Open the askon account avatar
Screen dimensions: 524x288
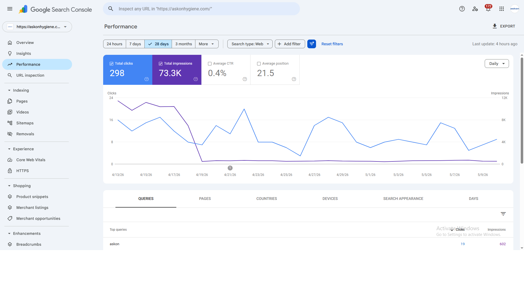(x=515, y=9)
